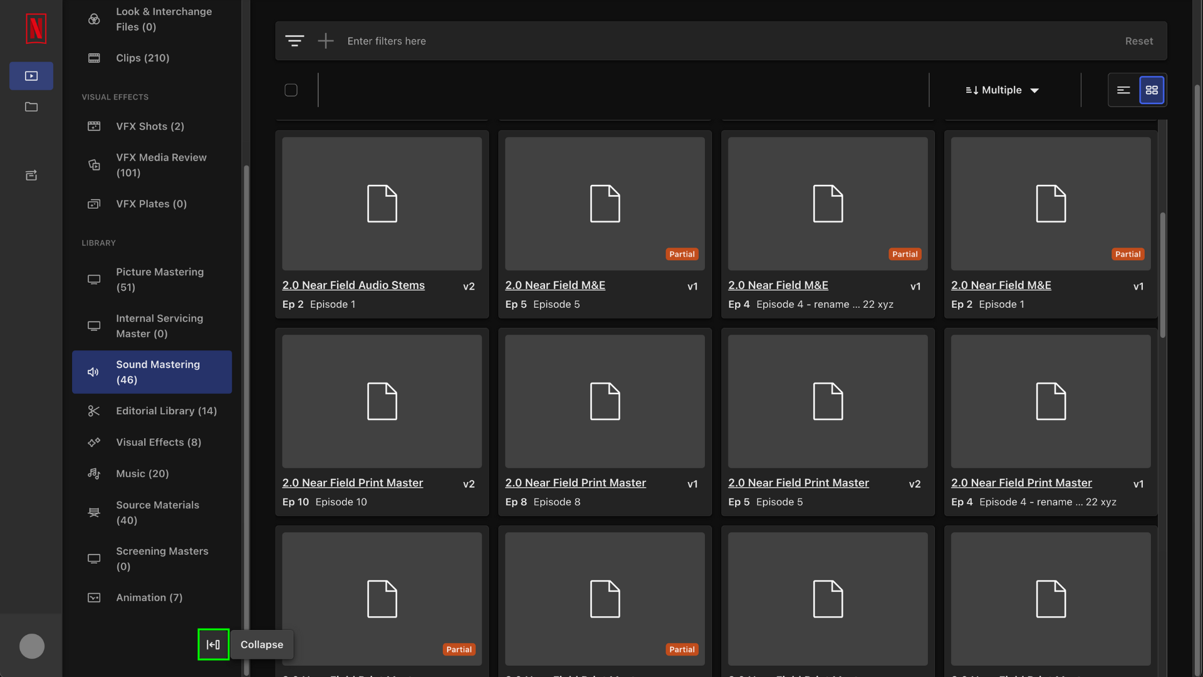Click the Visual Effects sparkle icon

pyautogui.click(x=94, y=443)
